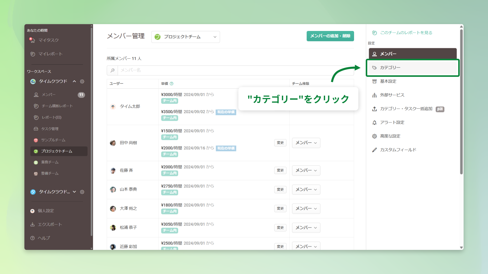
Task: Click the help icon beside 単価 header
Action: pos(172,83)
